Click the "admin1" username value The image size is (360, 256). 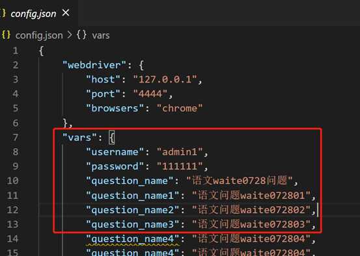tap(180, 152)
